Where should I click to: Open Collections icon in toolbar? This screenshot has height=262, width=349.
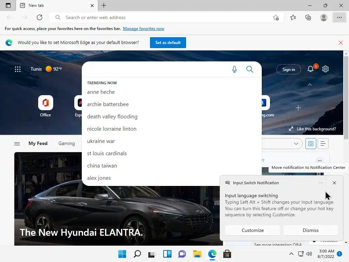pyautogui.click(x=308, y=17)
